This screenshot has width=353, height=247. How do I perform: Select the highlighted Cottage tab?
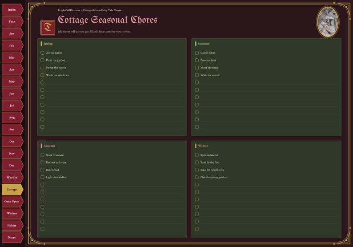click(12, 189)
